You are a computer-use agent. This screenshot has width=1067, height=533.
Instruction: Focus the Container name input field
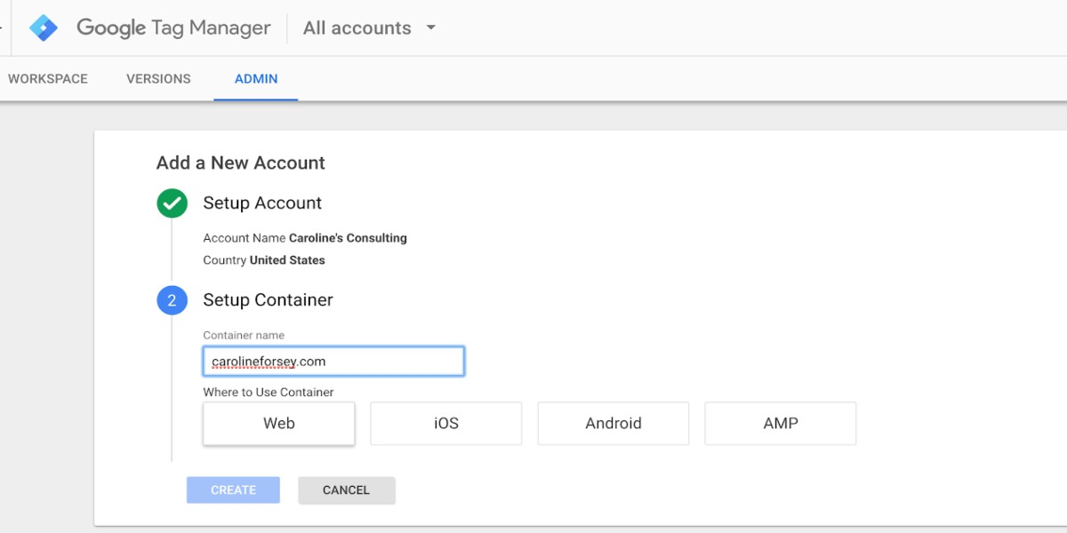pos(333,362)
